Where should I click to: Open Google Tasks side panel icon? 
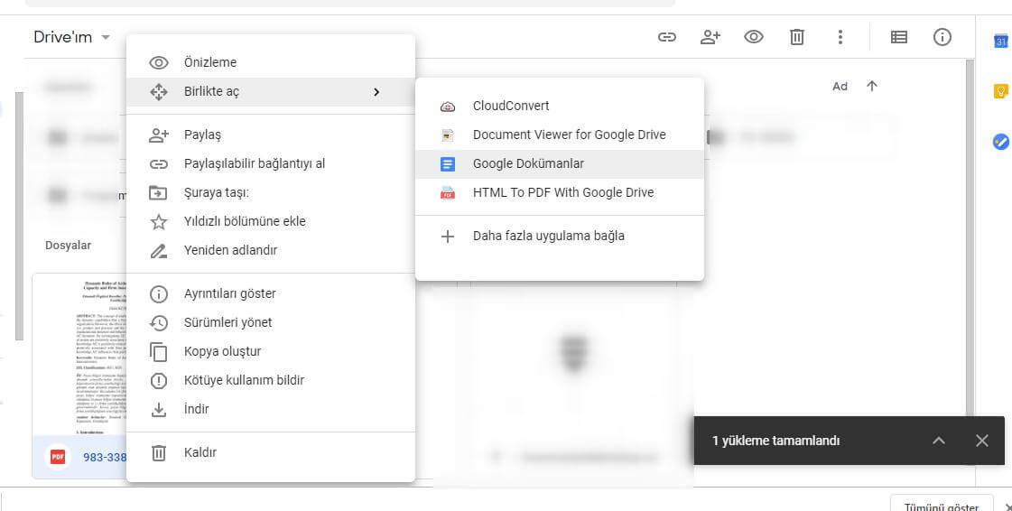pyautogui.click(x=1000, y=142)
